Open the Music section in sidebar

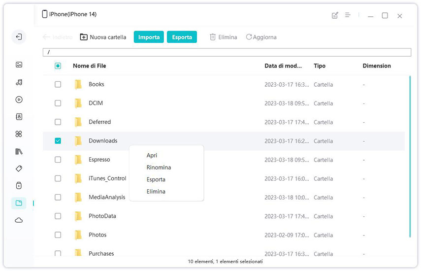pos(19,82)
